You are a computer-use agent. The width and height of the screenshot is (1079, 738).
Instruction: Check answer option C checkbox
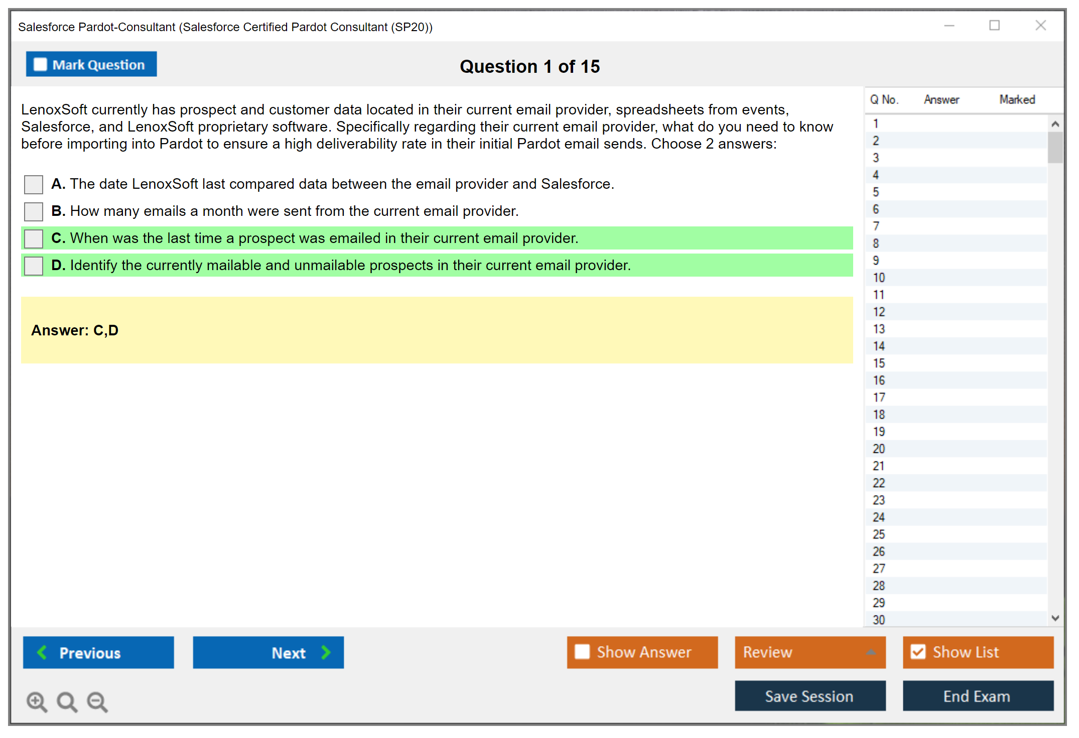point(34,238)
